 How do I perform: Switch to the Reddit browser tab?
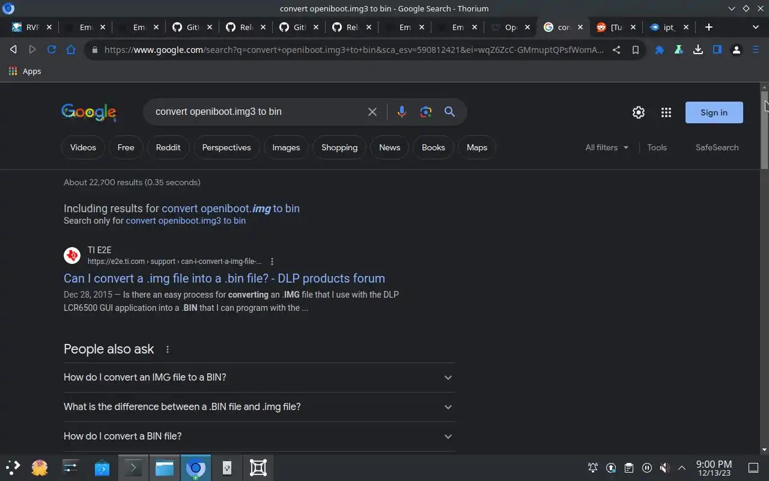pyautogui.click(x=616, y=27)
